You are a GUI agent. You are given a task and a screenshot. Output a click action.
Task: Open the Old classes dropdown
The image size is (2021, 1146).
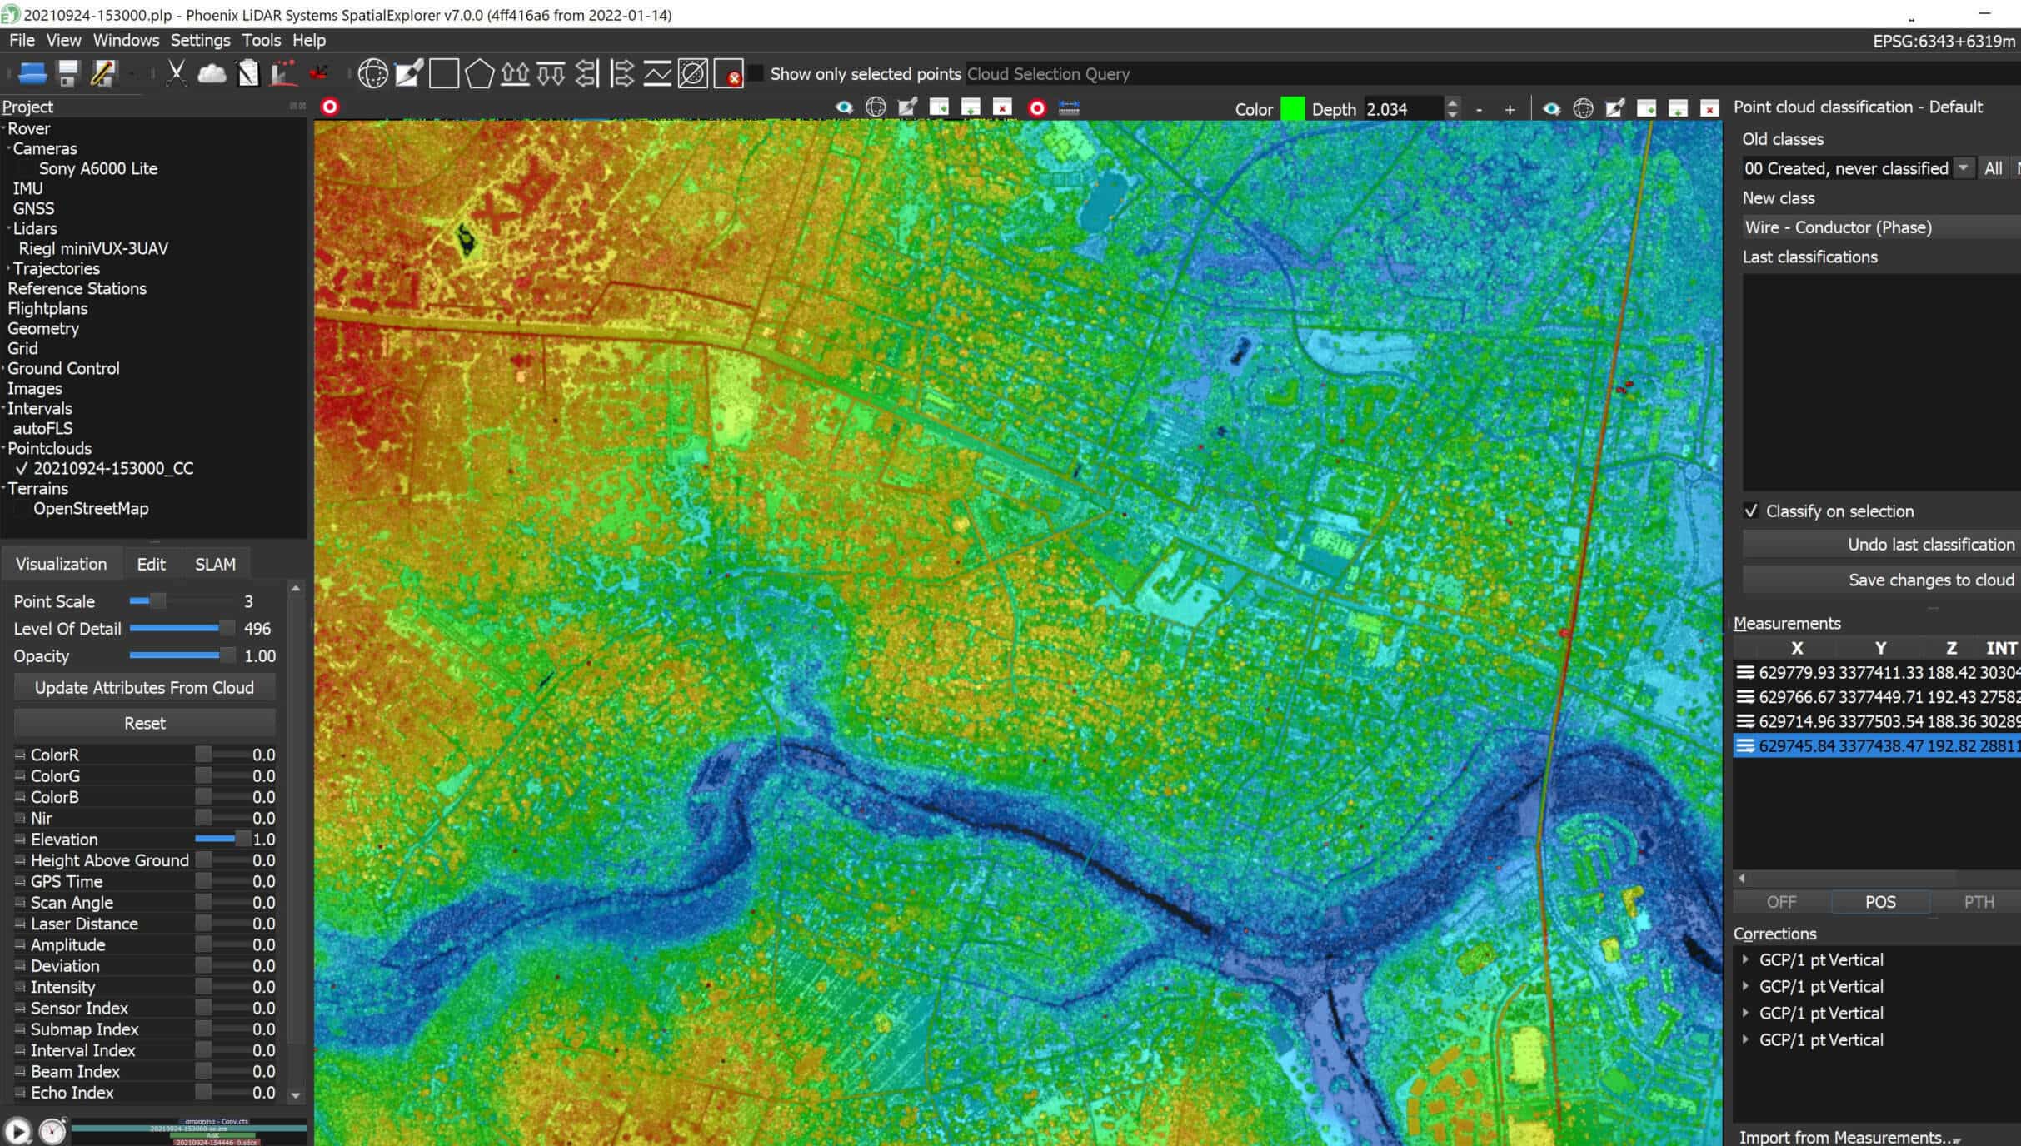tap(1964, 167)
